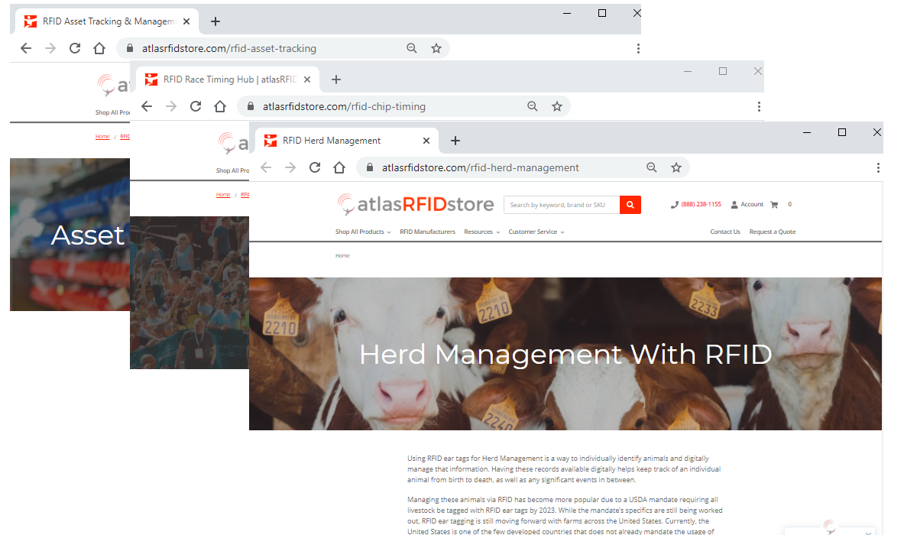Viewport: 917px width, 535px height.
Task: Expand Shop All Products in the Asset Tracking window
Action: point(112,112)
